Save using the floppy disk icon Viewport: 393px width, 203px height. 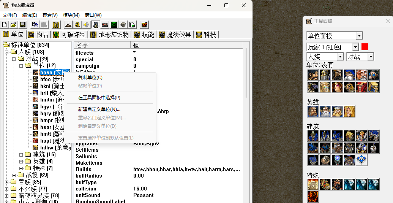click(23, 25)
